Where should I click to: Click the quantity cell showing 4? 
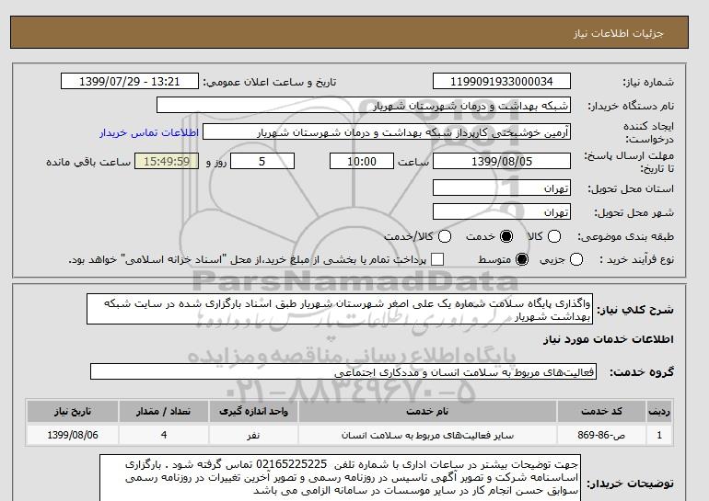coord(164,435)
